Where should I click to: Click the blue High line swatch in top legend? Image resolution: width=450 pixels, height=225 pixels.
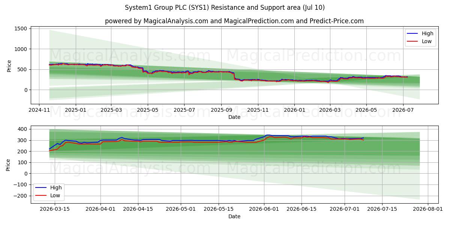413,34
